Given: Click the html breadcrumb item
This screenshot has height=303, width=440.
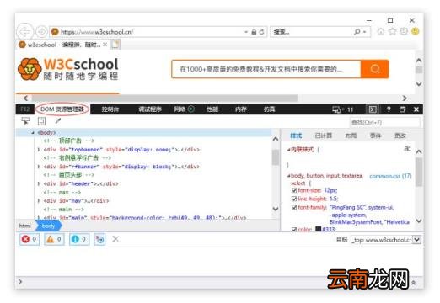Looking at the screenshot, I should tap(25, 226).
